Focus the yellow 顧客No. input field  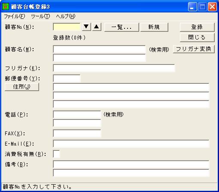pos(67,27)
